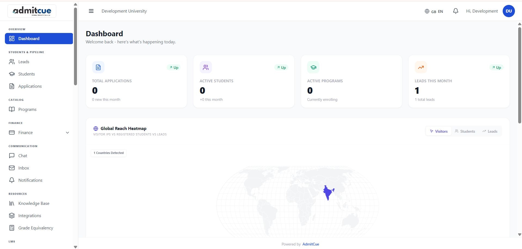Open Grade Equivalency in the sidebar
The width and height of the screenshot is (522, 249).
pyautogui.click(x=39, y=228)
